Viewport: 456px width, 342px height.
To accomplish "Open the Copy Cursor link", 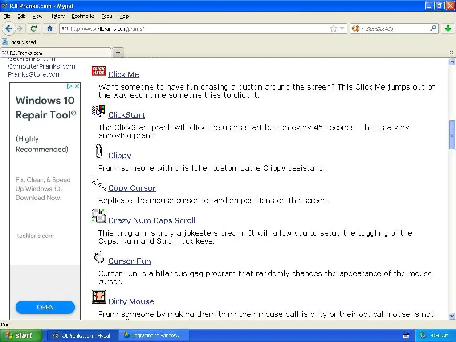I will [x=132, y=188].
